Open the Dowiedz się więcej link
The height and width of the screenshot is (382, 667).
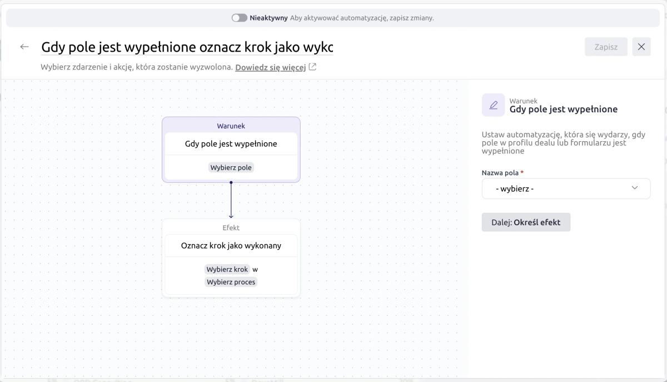[x=271, y=67]
